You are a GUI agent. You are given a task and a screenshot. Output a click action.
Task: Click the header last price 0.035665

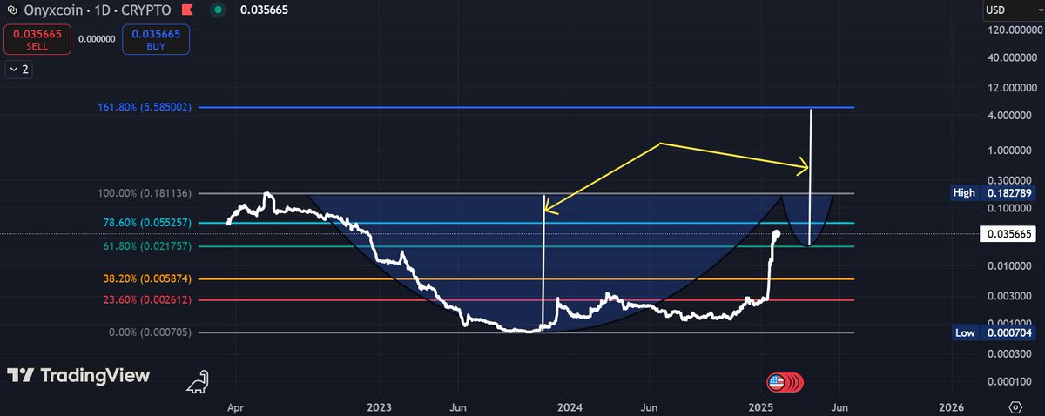tap(262, 10)
